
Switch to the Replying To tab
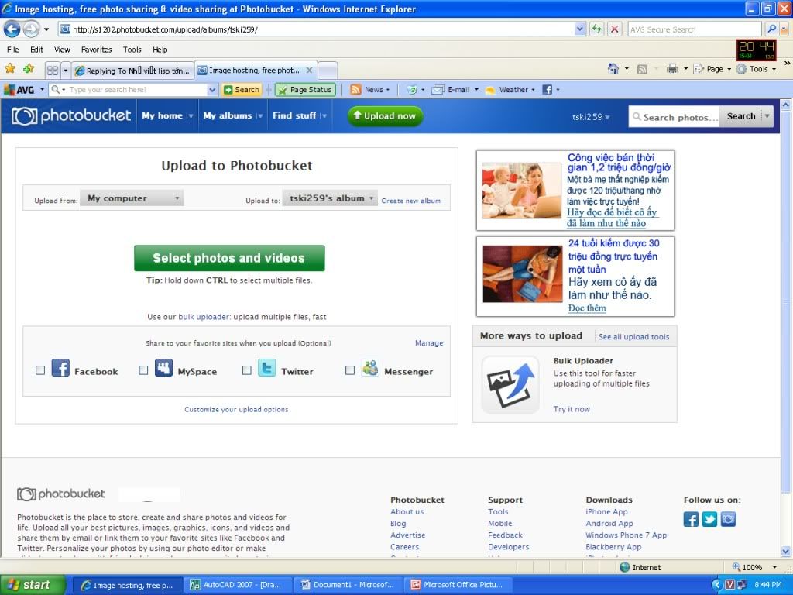(133, 71)
